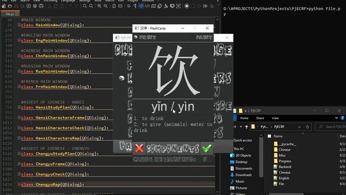Expand the class ChengyuRep fold marker
The width and height of the screenshot is (346, 195).
(x=19, y=184)
